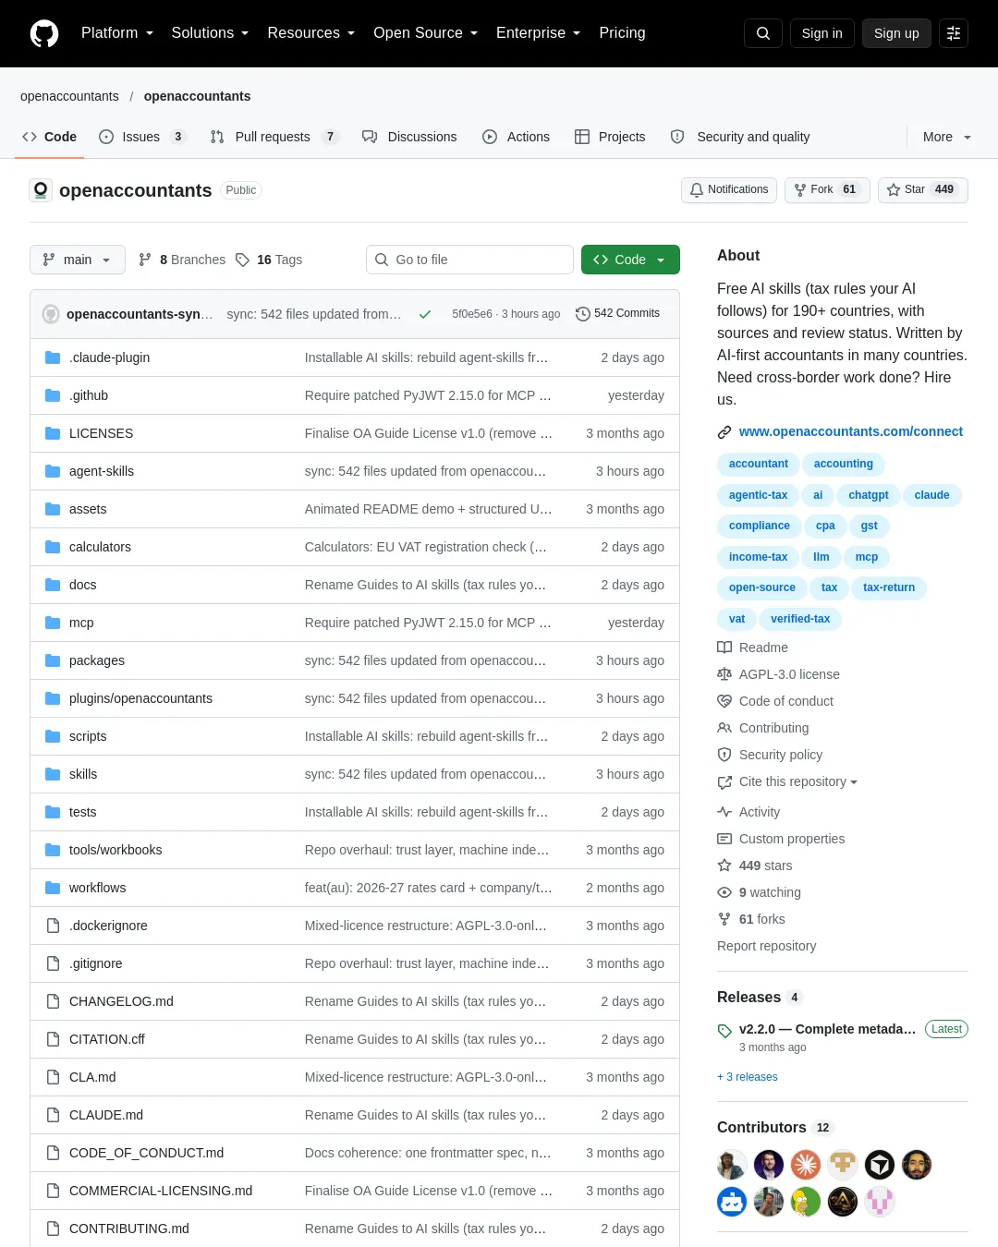The width and height of the screenshot is (998, 1247).
Task: Click the branches icon beside 8 Branches
Action: tap(145, 260)
